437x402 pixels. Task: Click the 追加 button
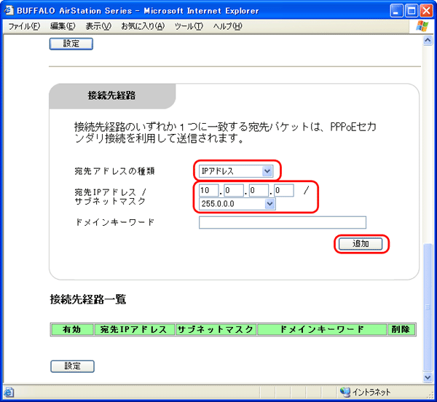point(361,244)
